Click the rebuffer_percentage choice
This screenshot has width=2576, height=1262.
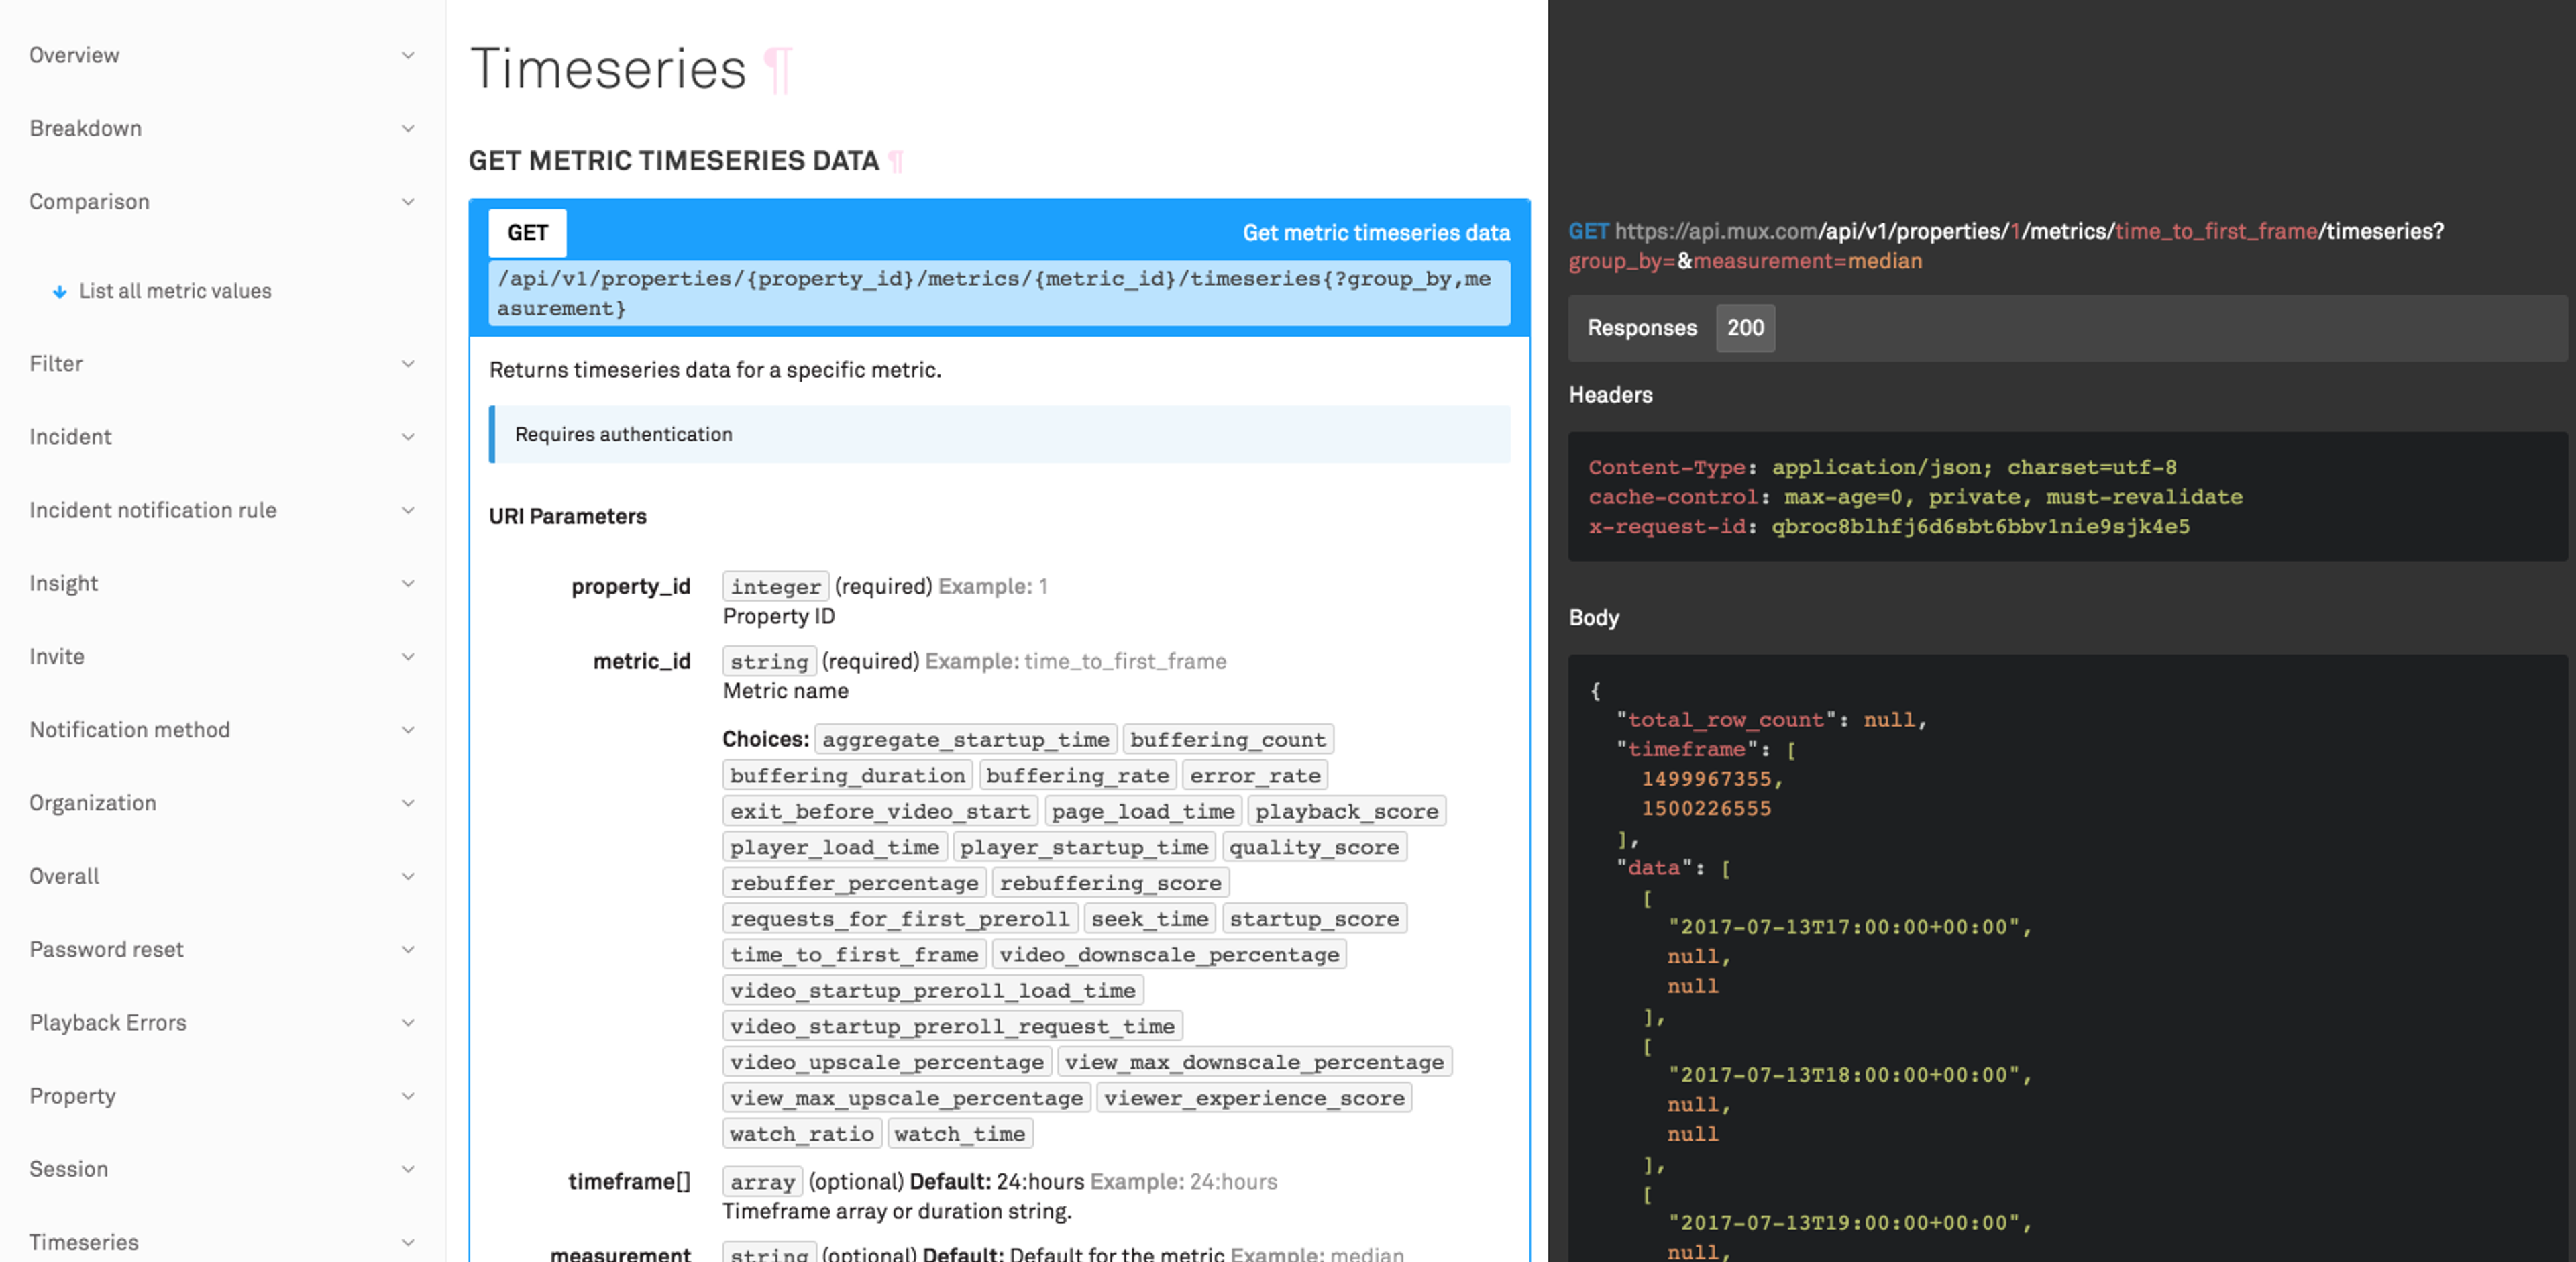tap(854, 883)
